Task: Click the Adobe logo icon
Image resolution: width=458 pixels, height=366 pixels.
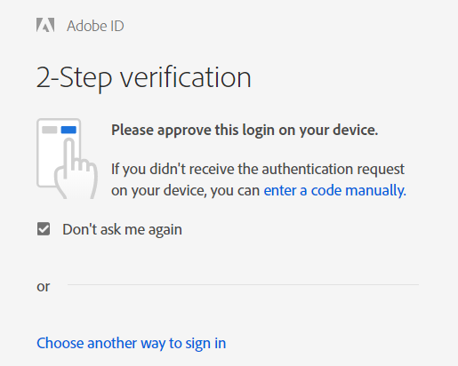Action: (45, 25)
